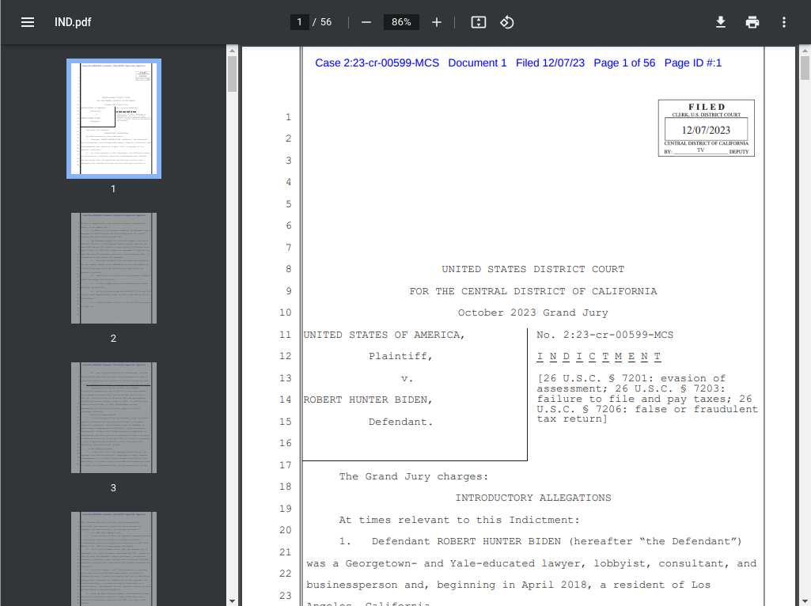Click the document scrollbar up arrow
Image resolution: width=811 pixels, height=606 pixels.
(x=805, y=51)
